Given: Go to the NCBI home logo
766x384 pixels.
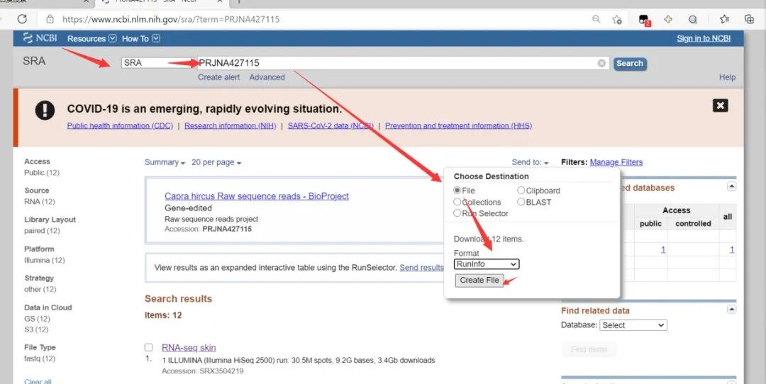Looking at the screenshot, I should pyautogui.click(x=40, y=38).
